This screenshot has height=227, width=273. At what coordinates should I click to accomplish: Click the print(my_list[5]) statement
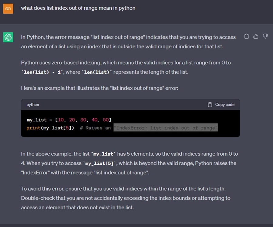pyautogui.click(x=50, y=128)
